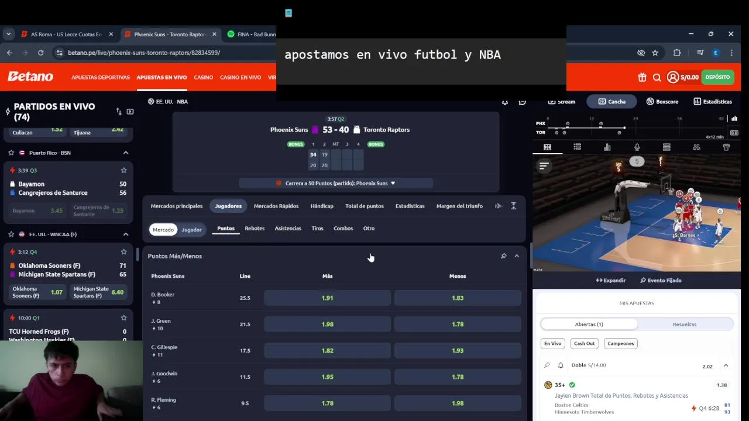The width and height of the screenshot is (749, 421).
Task: Click the Betano logo
Action: 30,77
